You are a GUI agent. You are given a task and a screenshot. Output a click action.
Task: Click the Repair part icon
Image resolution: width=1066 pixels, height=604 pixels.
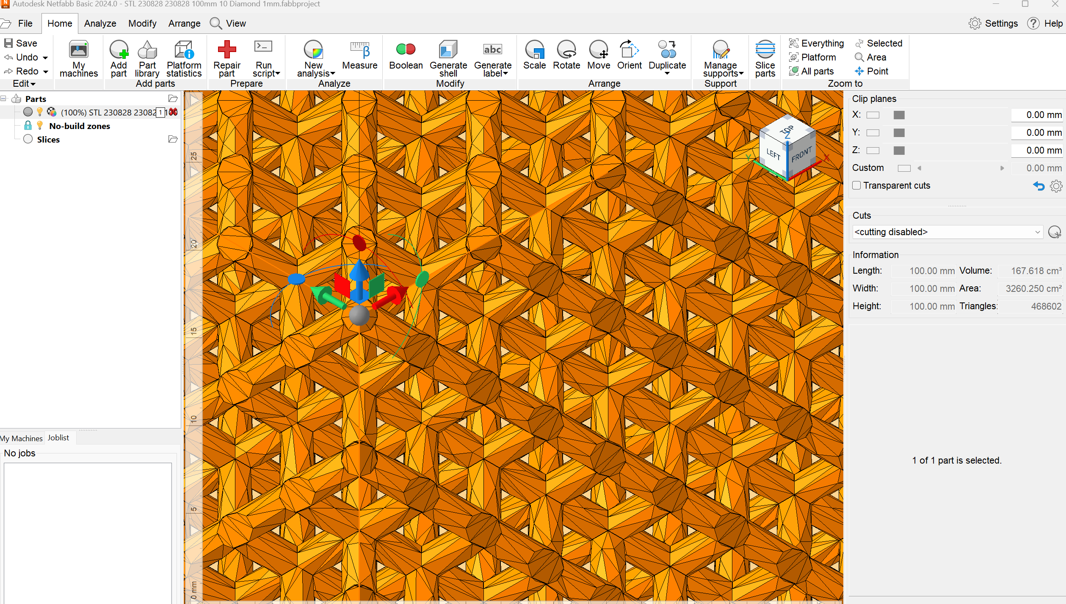coord(226,50)
